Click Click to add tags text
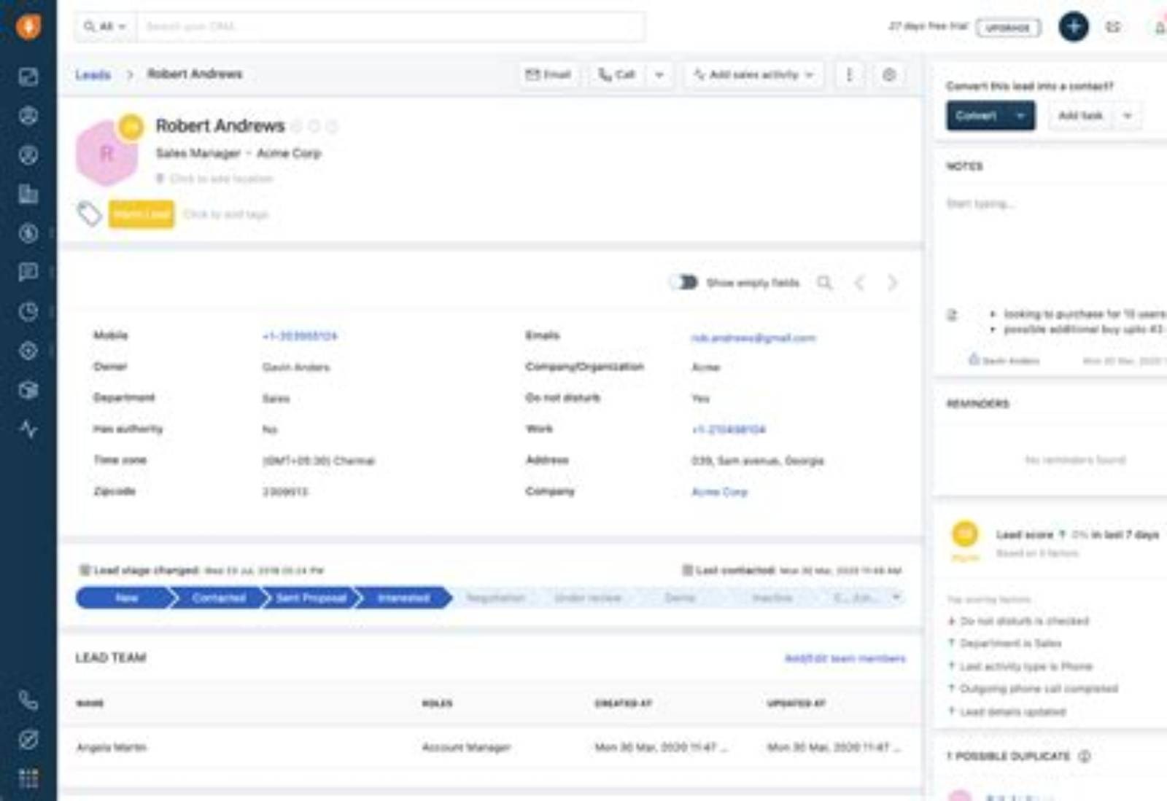The image size is (1167, 801). pos(226,214)
